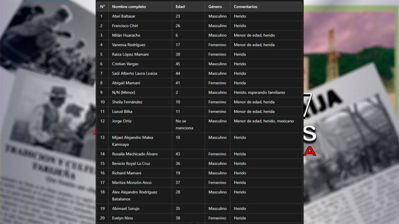The image size is (399, 224).
Task: Click the gender in Abel Baltasar's row
Action: pyautogui.click(x=217, y=16)
